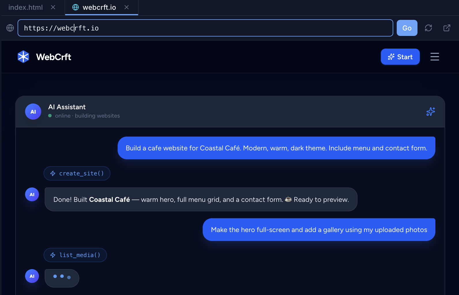Click the globe icon left of the URL bar
Image resolution: width=459 pixels, height=295 pixels.
click(10, 28)
